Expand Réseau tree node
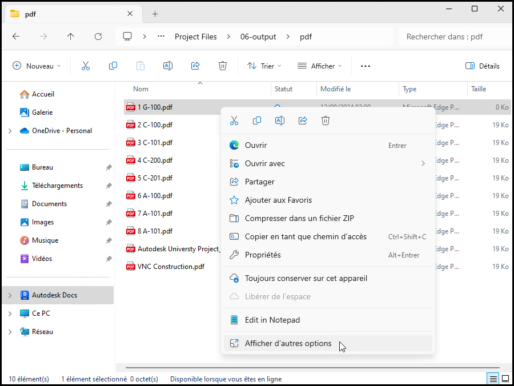 point(10,332)
